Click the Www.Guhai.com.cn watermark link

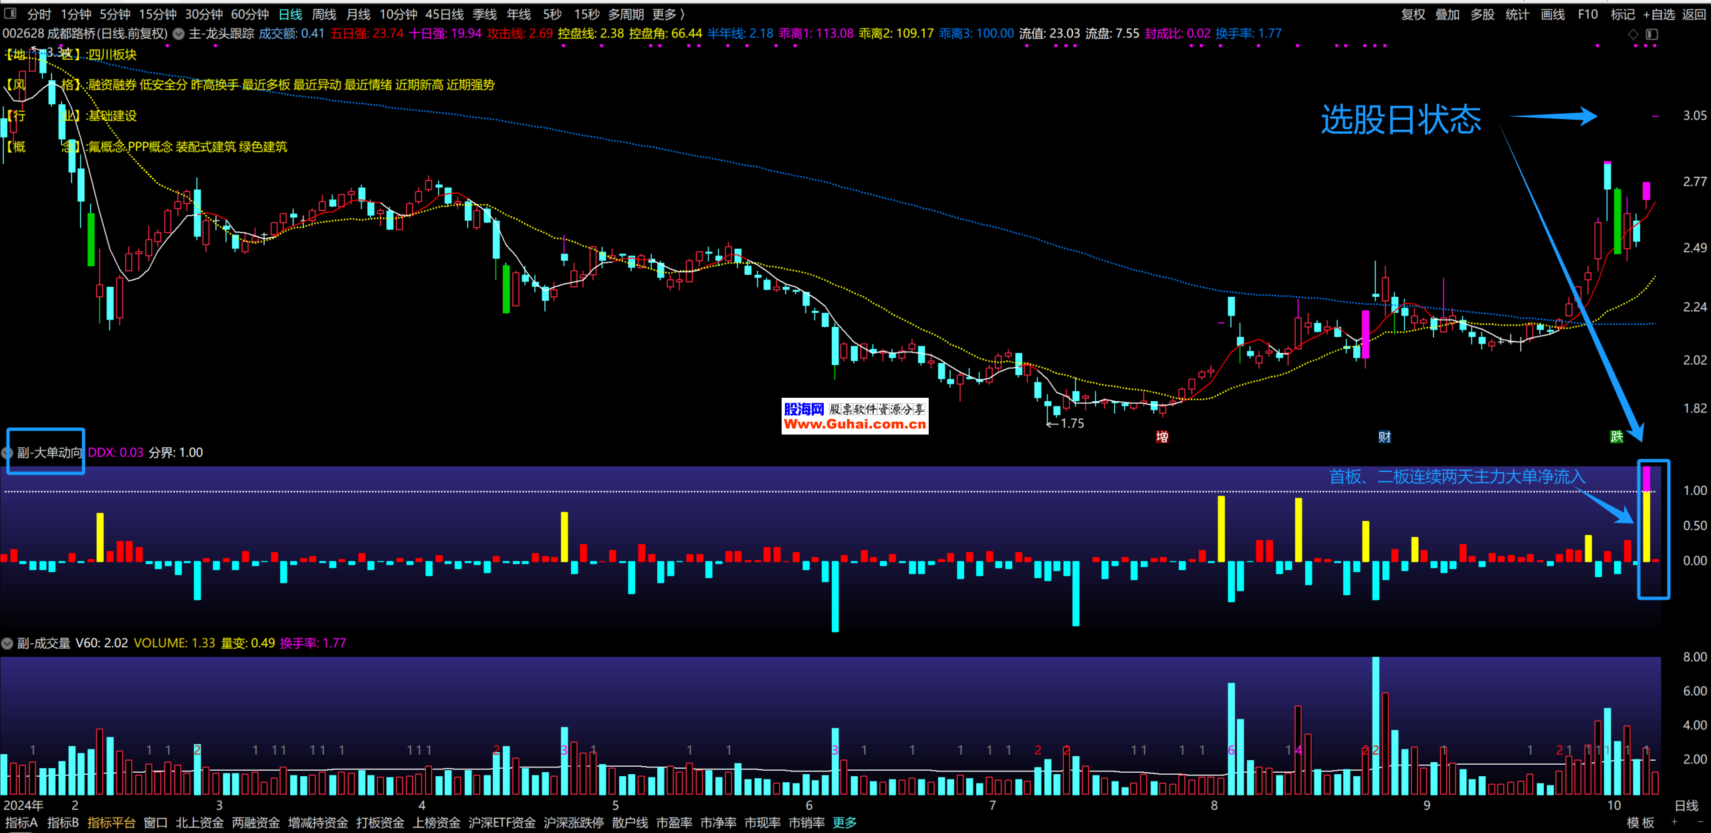tap(854, 424)
